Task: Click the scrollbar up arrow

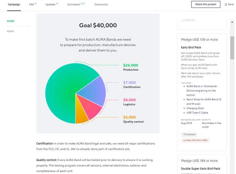Action: 232,22
